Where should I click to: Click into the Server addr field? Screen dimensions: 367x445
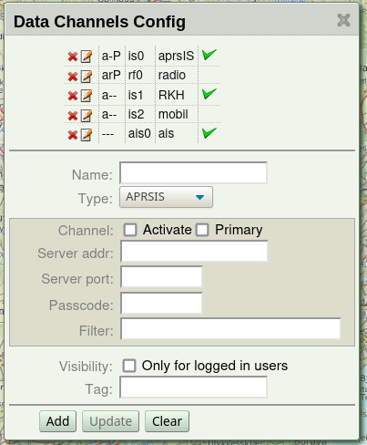(x=194, y=252)
